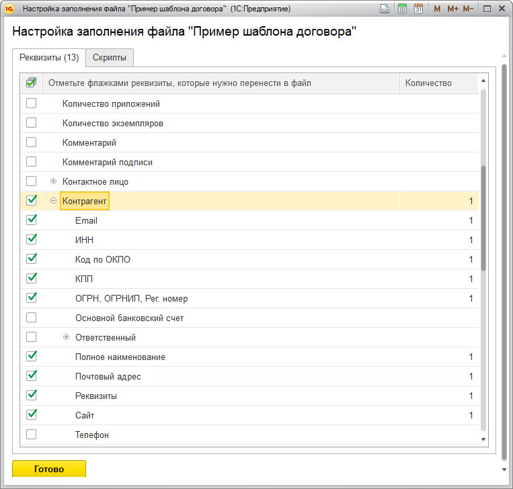Viewport: 513px width, 489px height.
Task: Select the Реквизиты (13) tab
Action: (x=48, y=58)
